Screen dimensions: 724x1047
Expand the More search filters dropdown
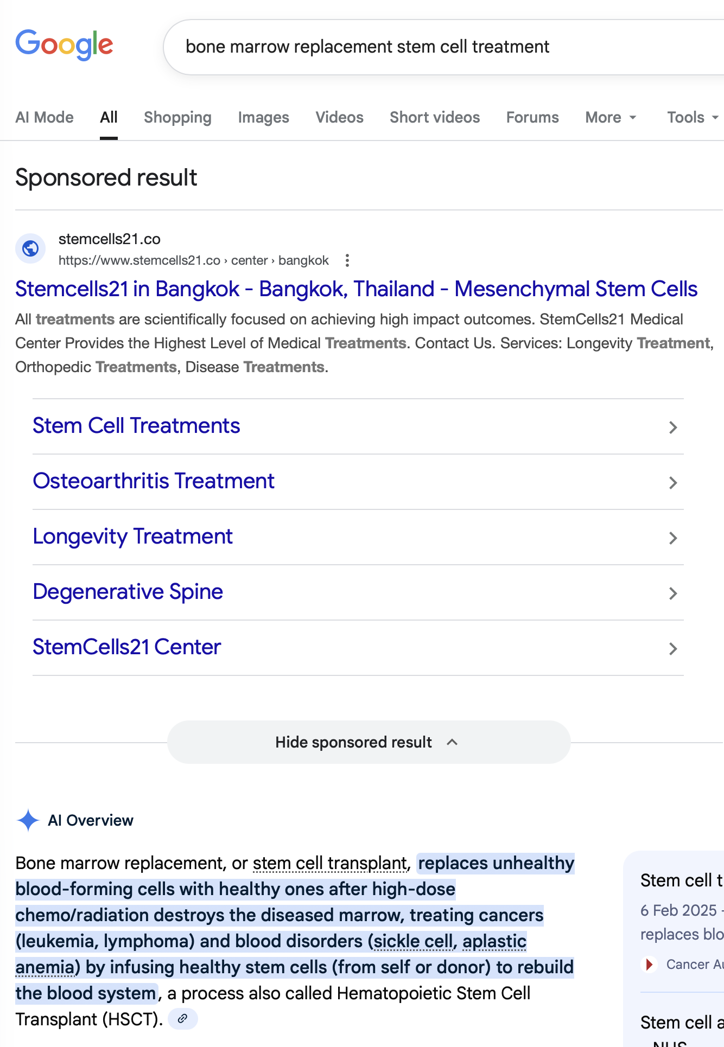pyautogui.click(x=611, y=118)
